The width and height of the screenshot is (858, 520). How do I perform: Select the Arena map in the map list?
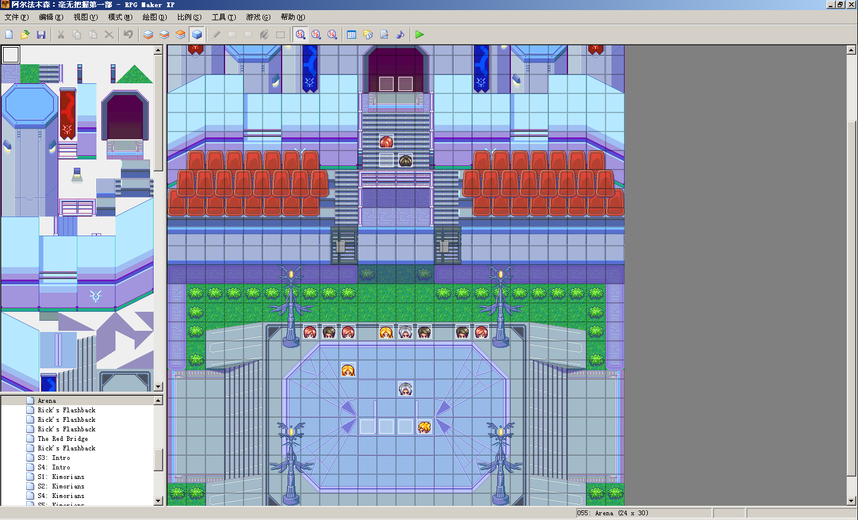(x=47, y=400)
